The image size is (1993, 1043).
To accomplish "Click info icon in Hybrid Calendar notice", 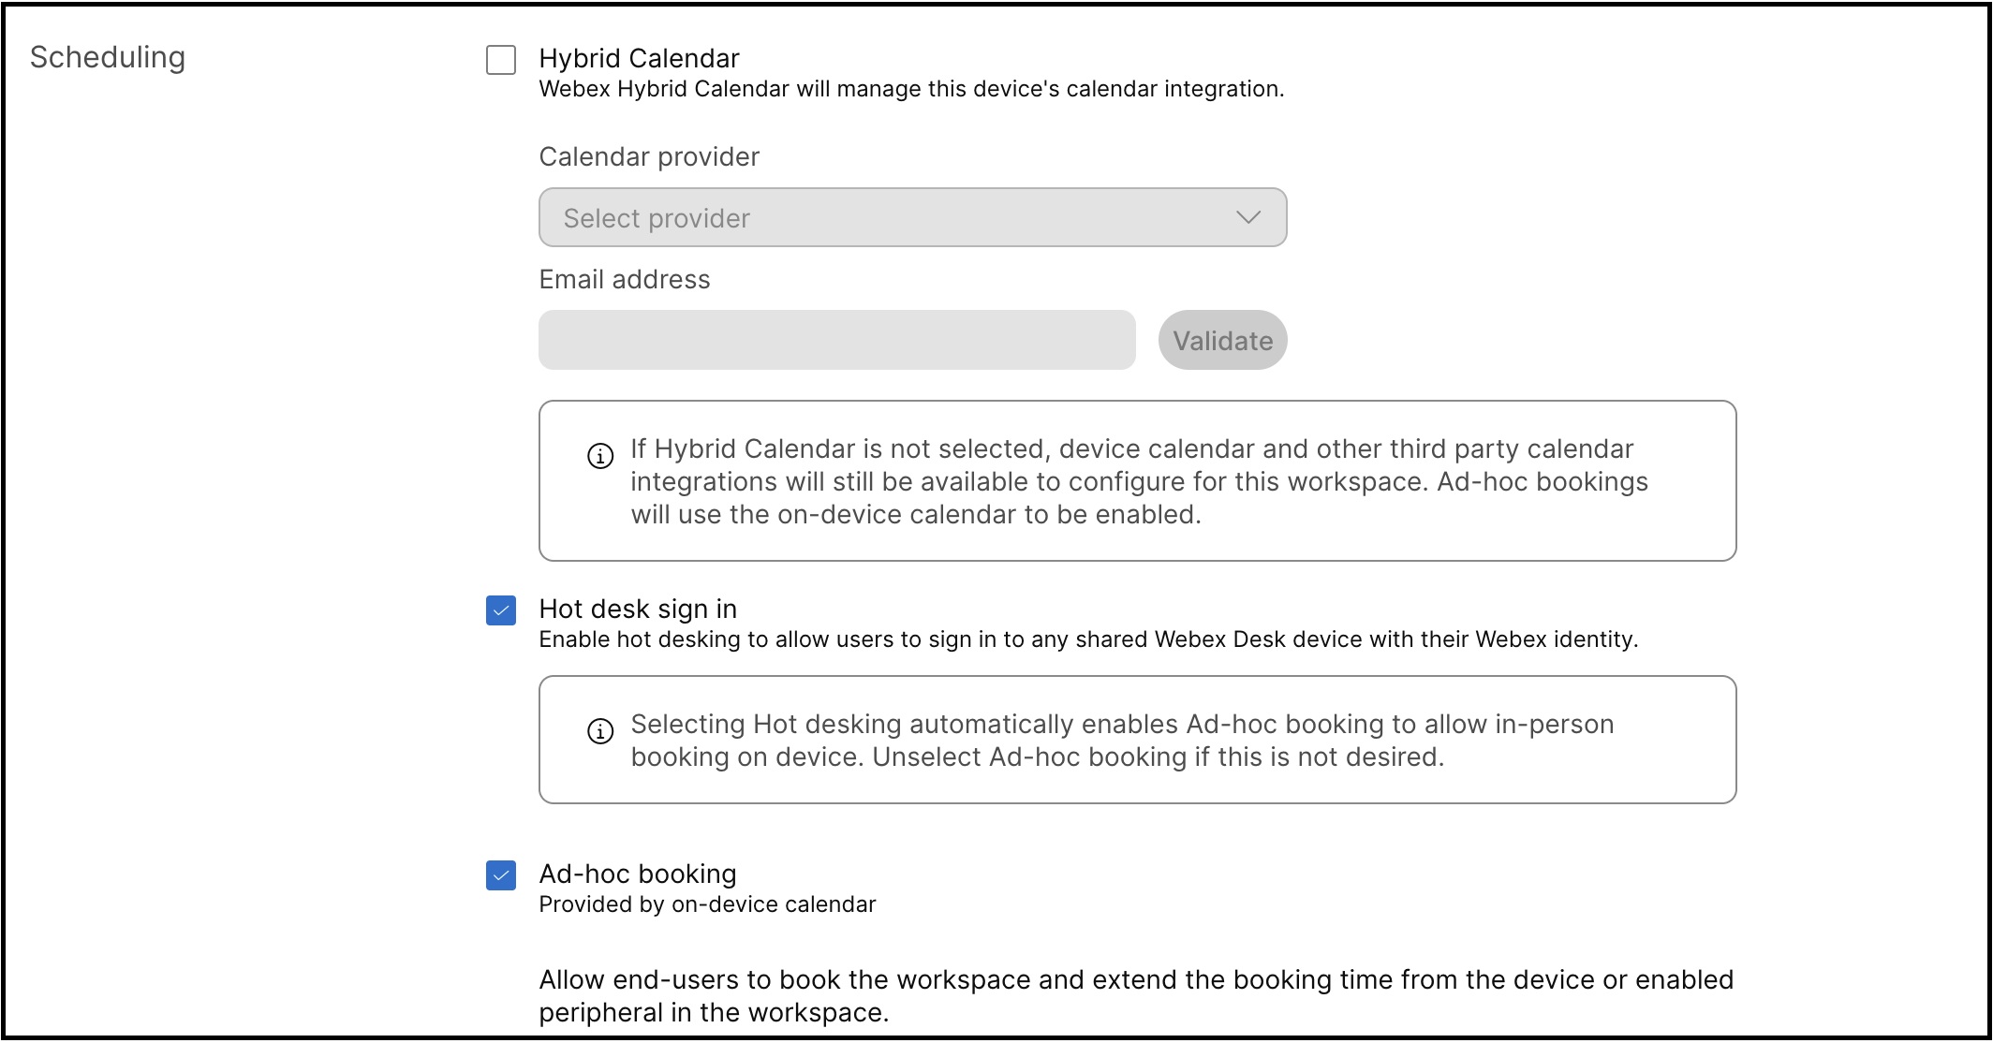I will (x=600, y=456).
